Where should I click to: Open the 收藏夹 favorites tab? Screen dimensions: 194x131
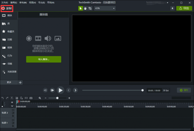coord(9,31)
